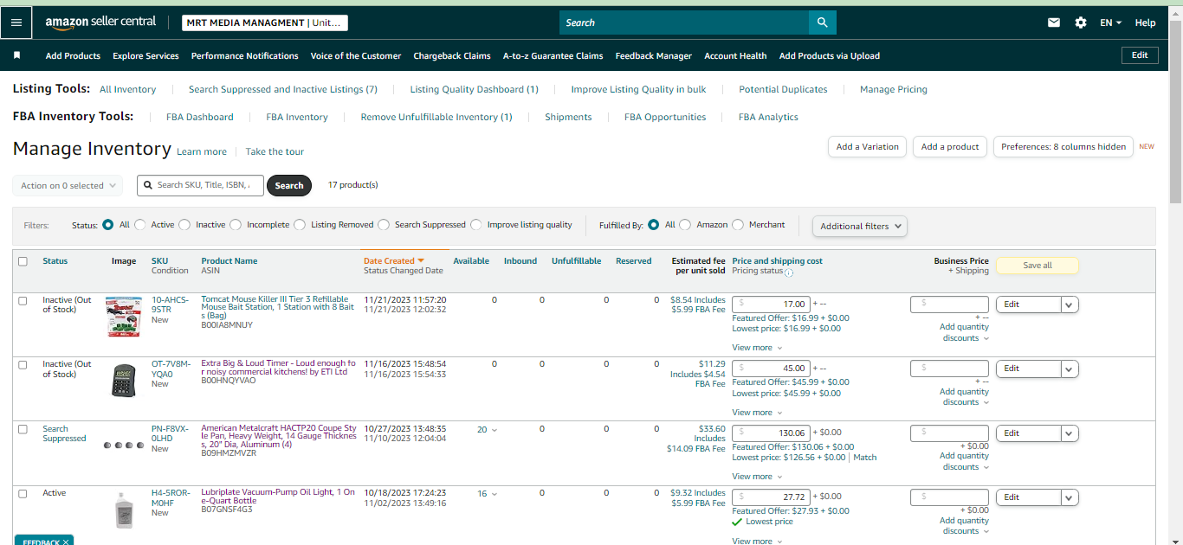Image resolution: width=1183 pixels, height=545 pixels.
Task: Click the Date Created sort arrow
Action: [x=421, y=260]
